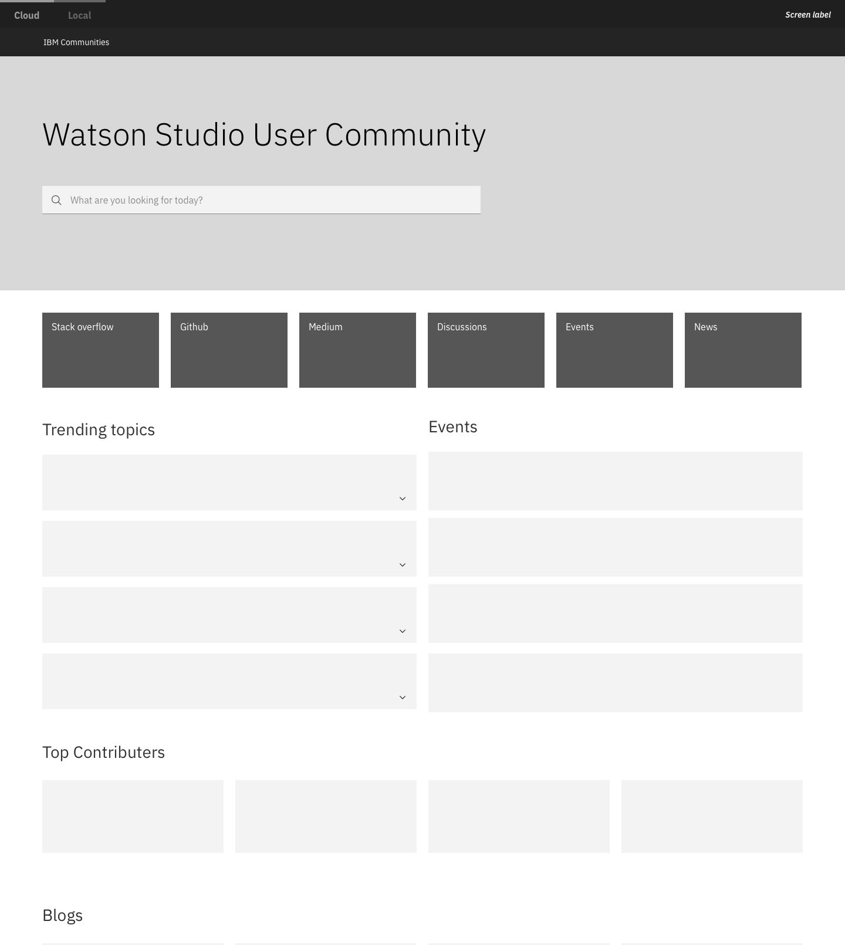This screenshot has width=845, height=945.
Task: Expand the fourth Trending topics item
Action: click(403, 697)
